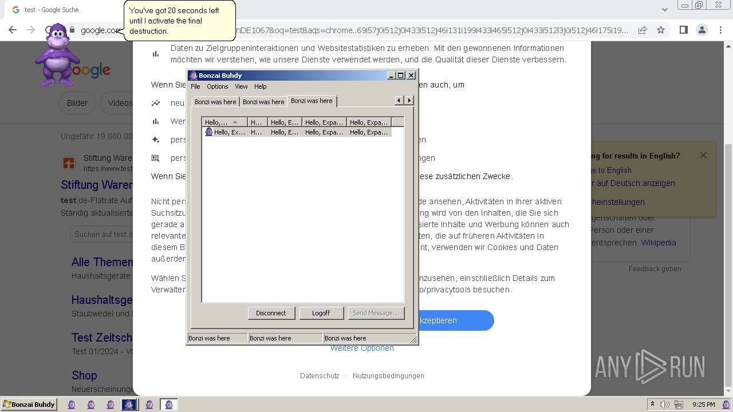733x412 pixels.
Task: Open the Weitere Optionen link
Action: (362, 348)
